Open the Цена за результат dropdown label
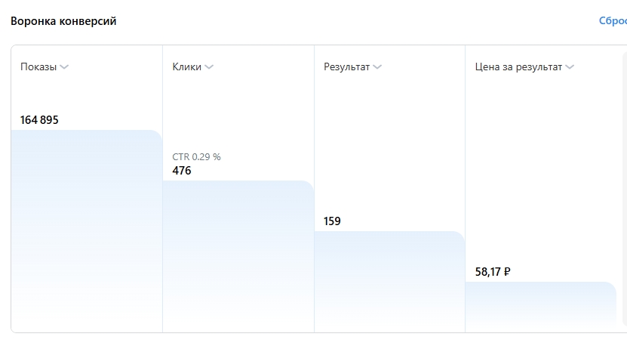This screenshot has height=346, width=627. click(x=518, y=67)
